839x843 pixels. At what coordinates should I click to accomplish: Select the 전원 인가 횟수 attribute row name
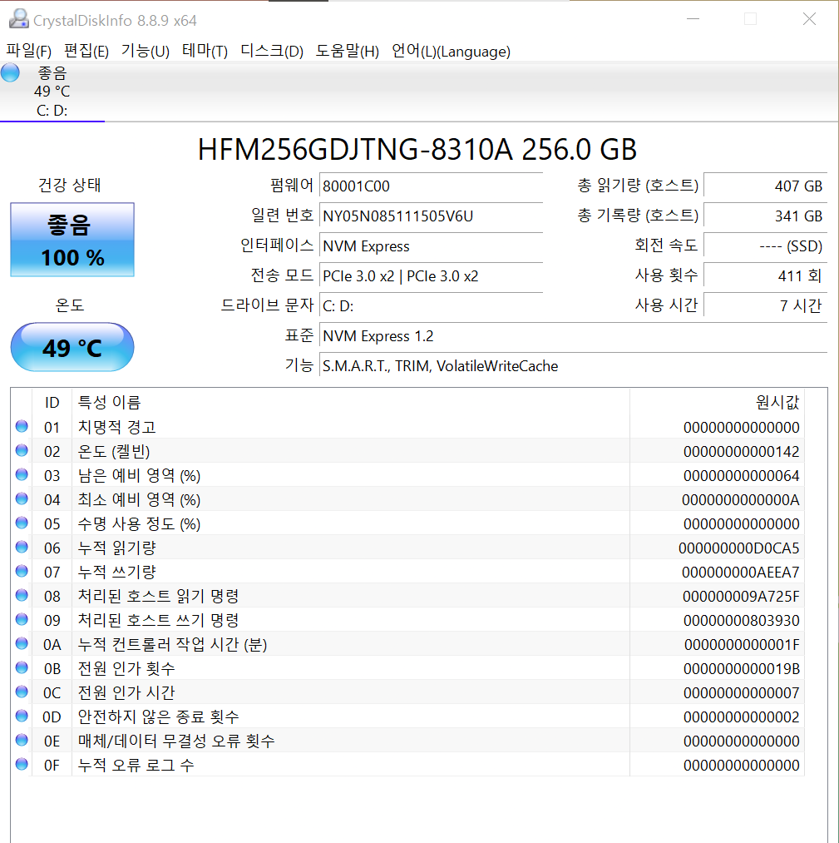pyautogui.click(x=126, y=668)
